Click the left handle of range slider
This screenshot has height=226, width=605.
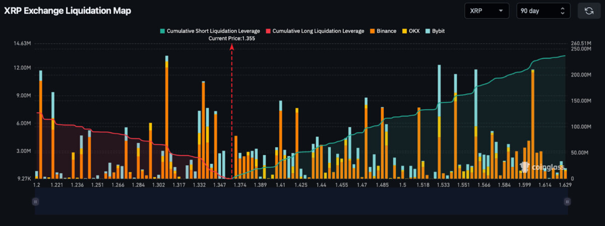click(x=35, y=201)
